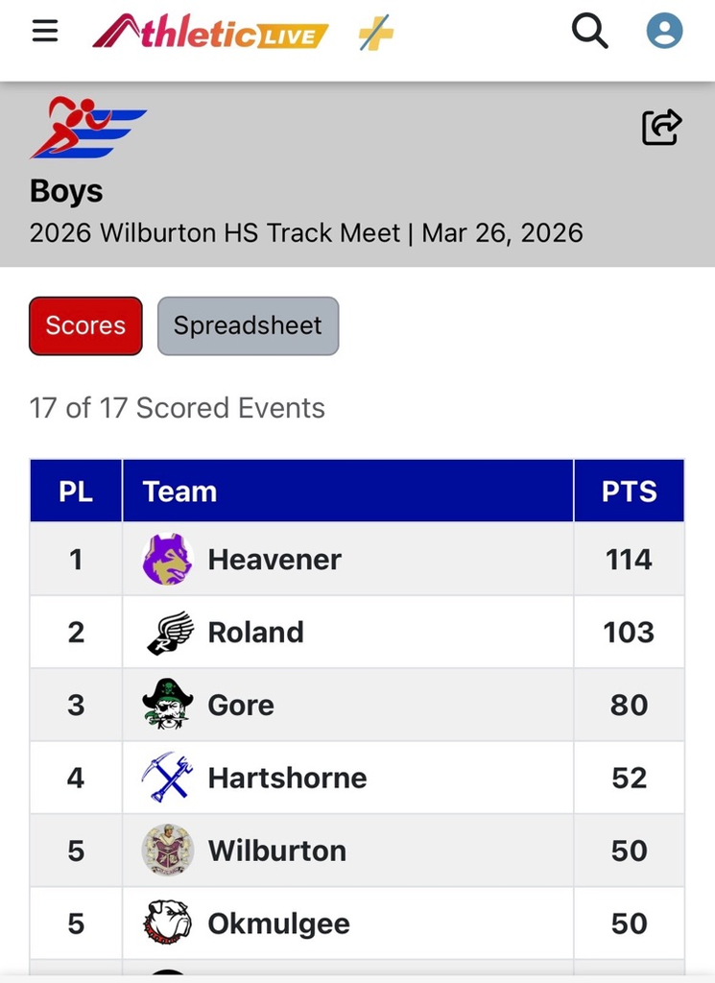This screenshot has height=983, width=715.
Task: Select the Wilburton team crest
Action: point(168,851)
